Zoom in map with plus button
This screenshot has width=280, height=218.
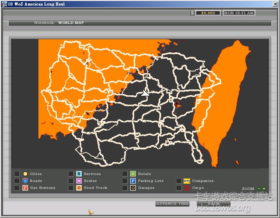(264, 189)
